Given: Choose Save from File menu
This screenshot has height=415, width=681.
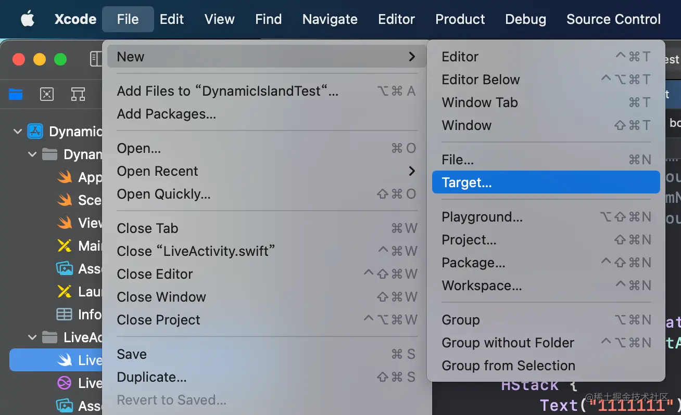Looking at the screenshot, I should click(267, 354).
